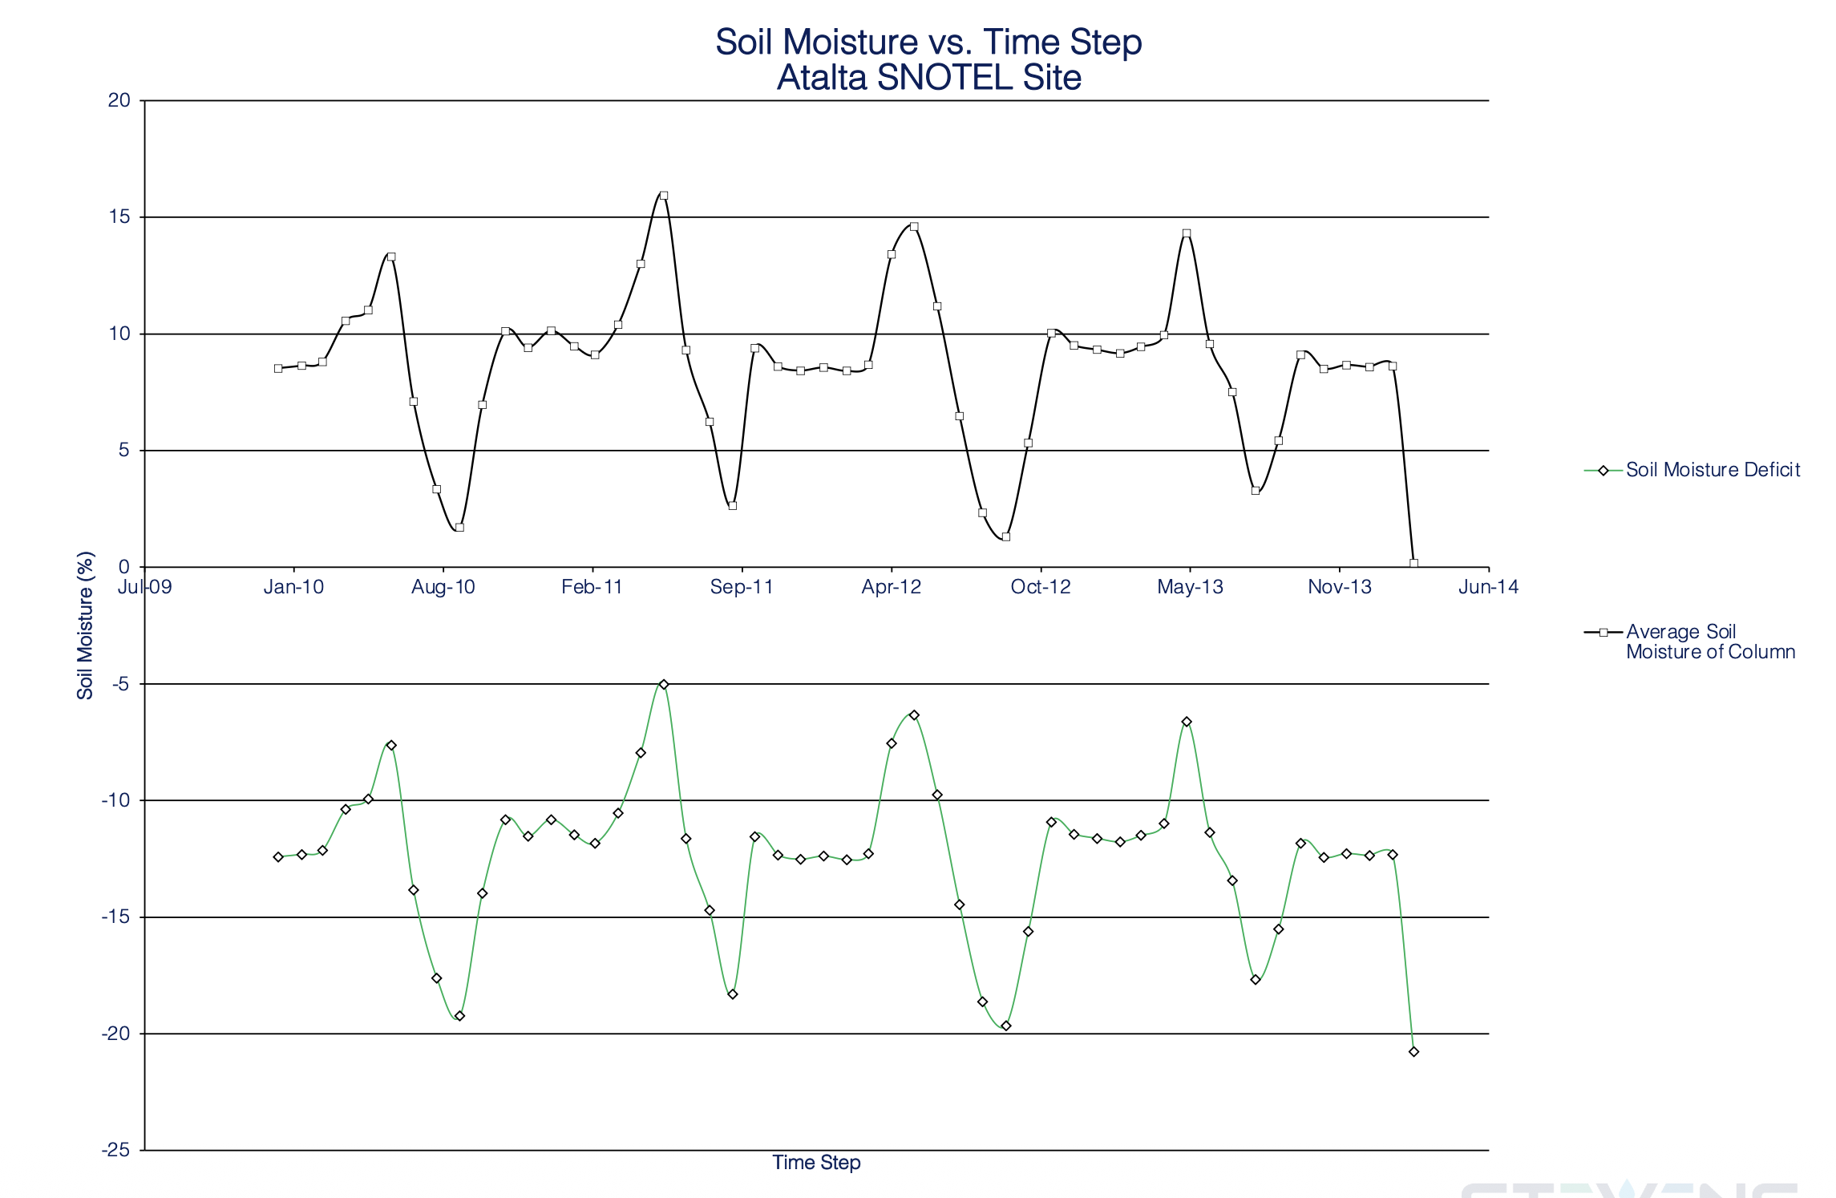Viewport: 1836px width, 1198px height.
Task: Click the y-axis value 15
Action: (119, 217)
